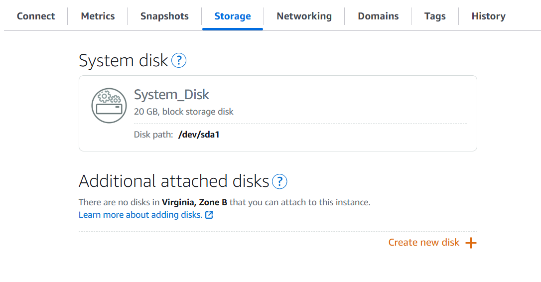The height and width of the screenshot is (282, 541).
Task: Switch to the Connect tab
Action: 36,16
